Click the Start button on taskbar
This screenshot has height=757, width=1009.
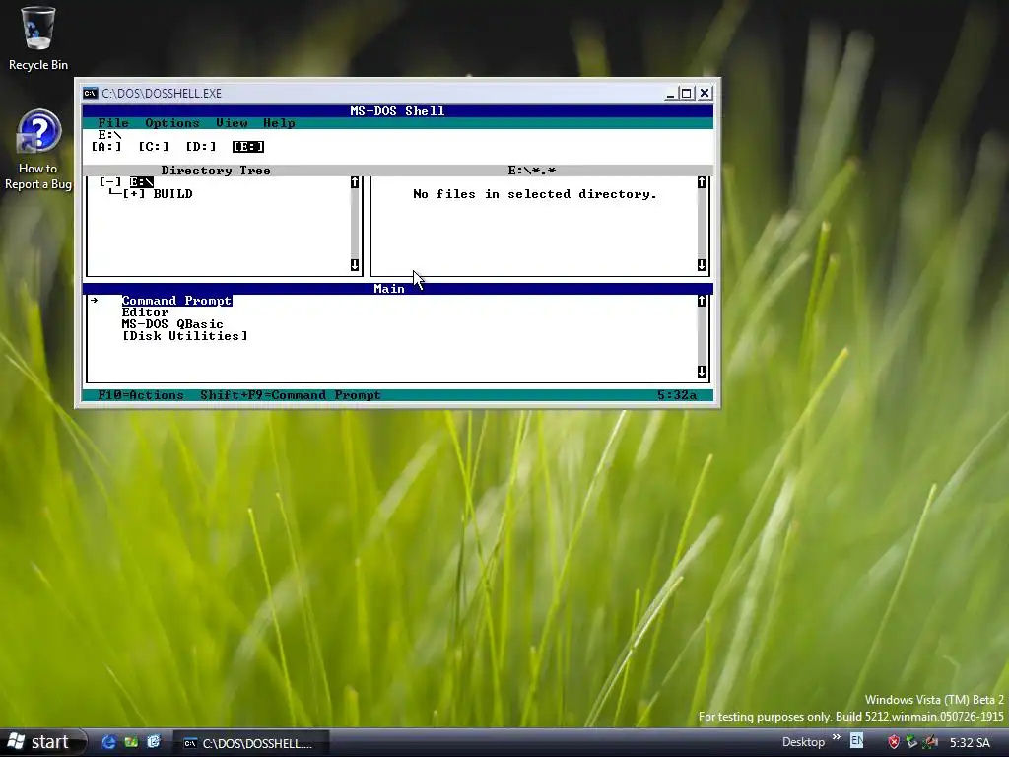41,742
